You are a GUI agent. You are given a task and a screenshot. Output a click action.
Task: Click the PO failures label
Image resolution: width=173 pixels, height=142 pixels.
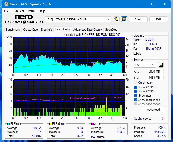(98, 137)
